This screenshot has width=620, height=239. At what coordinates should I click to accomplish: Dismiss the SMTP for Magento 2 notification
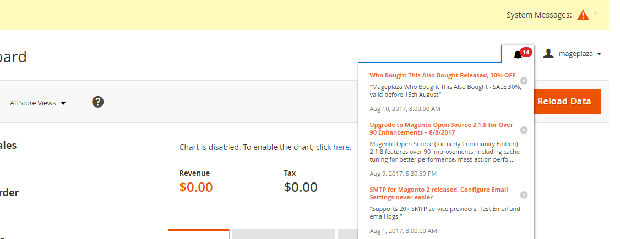point(524,195)
